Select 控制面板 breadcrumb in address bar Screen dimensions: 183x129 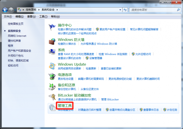click(31, 10)
